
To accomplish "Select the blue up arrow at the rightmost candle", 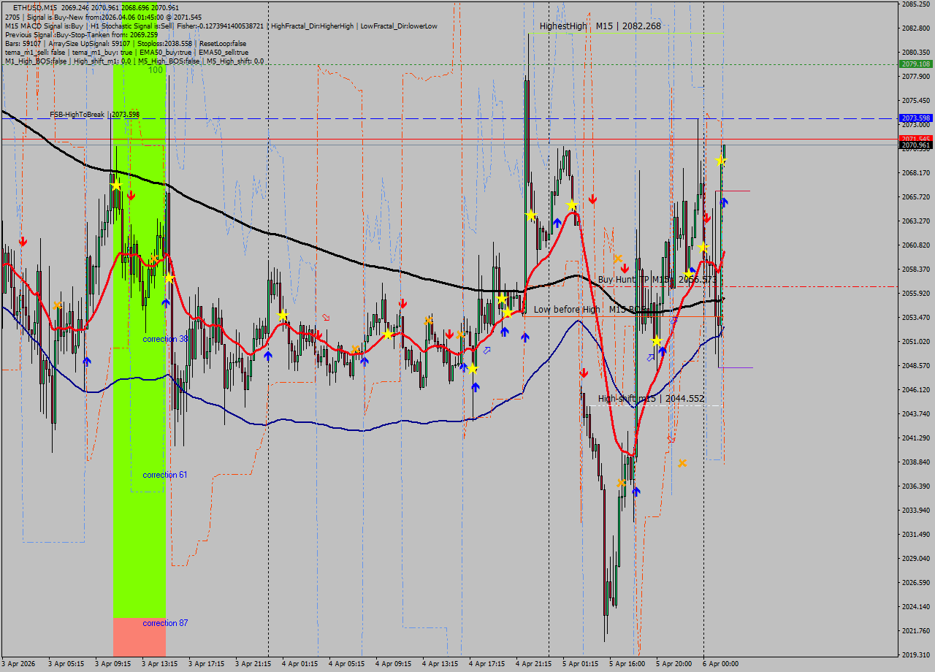I will (723, 203).
